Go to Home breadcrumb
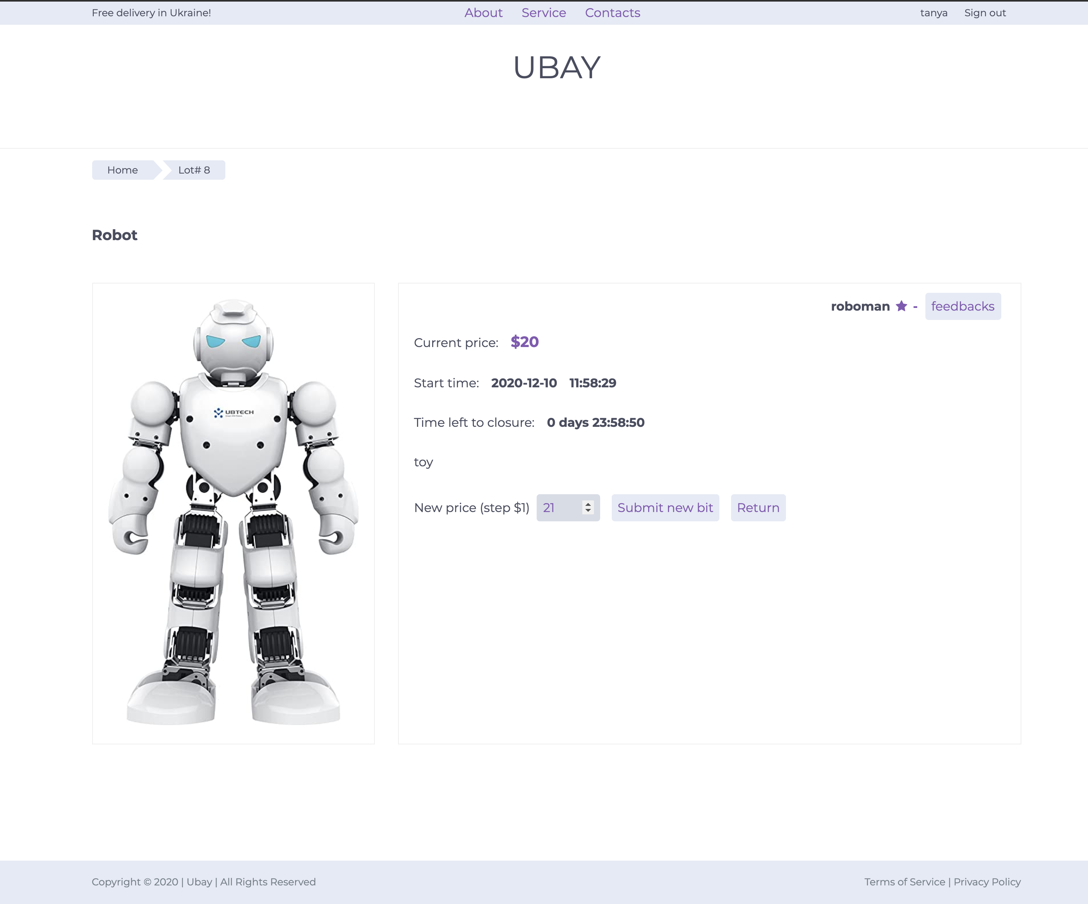Screen dimensions: 1088x904 [x=122, y=170]
